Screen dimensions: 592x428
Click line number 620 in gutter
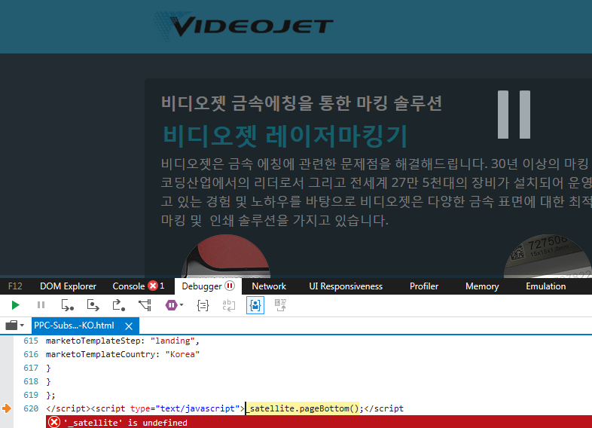(31, 408)
